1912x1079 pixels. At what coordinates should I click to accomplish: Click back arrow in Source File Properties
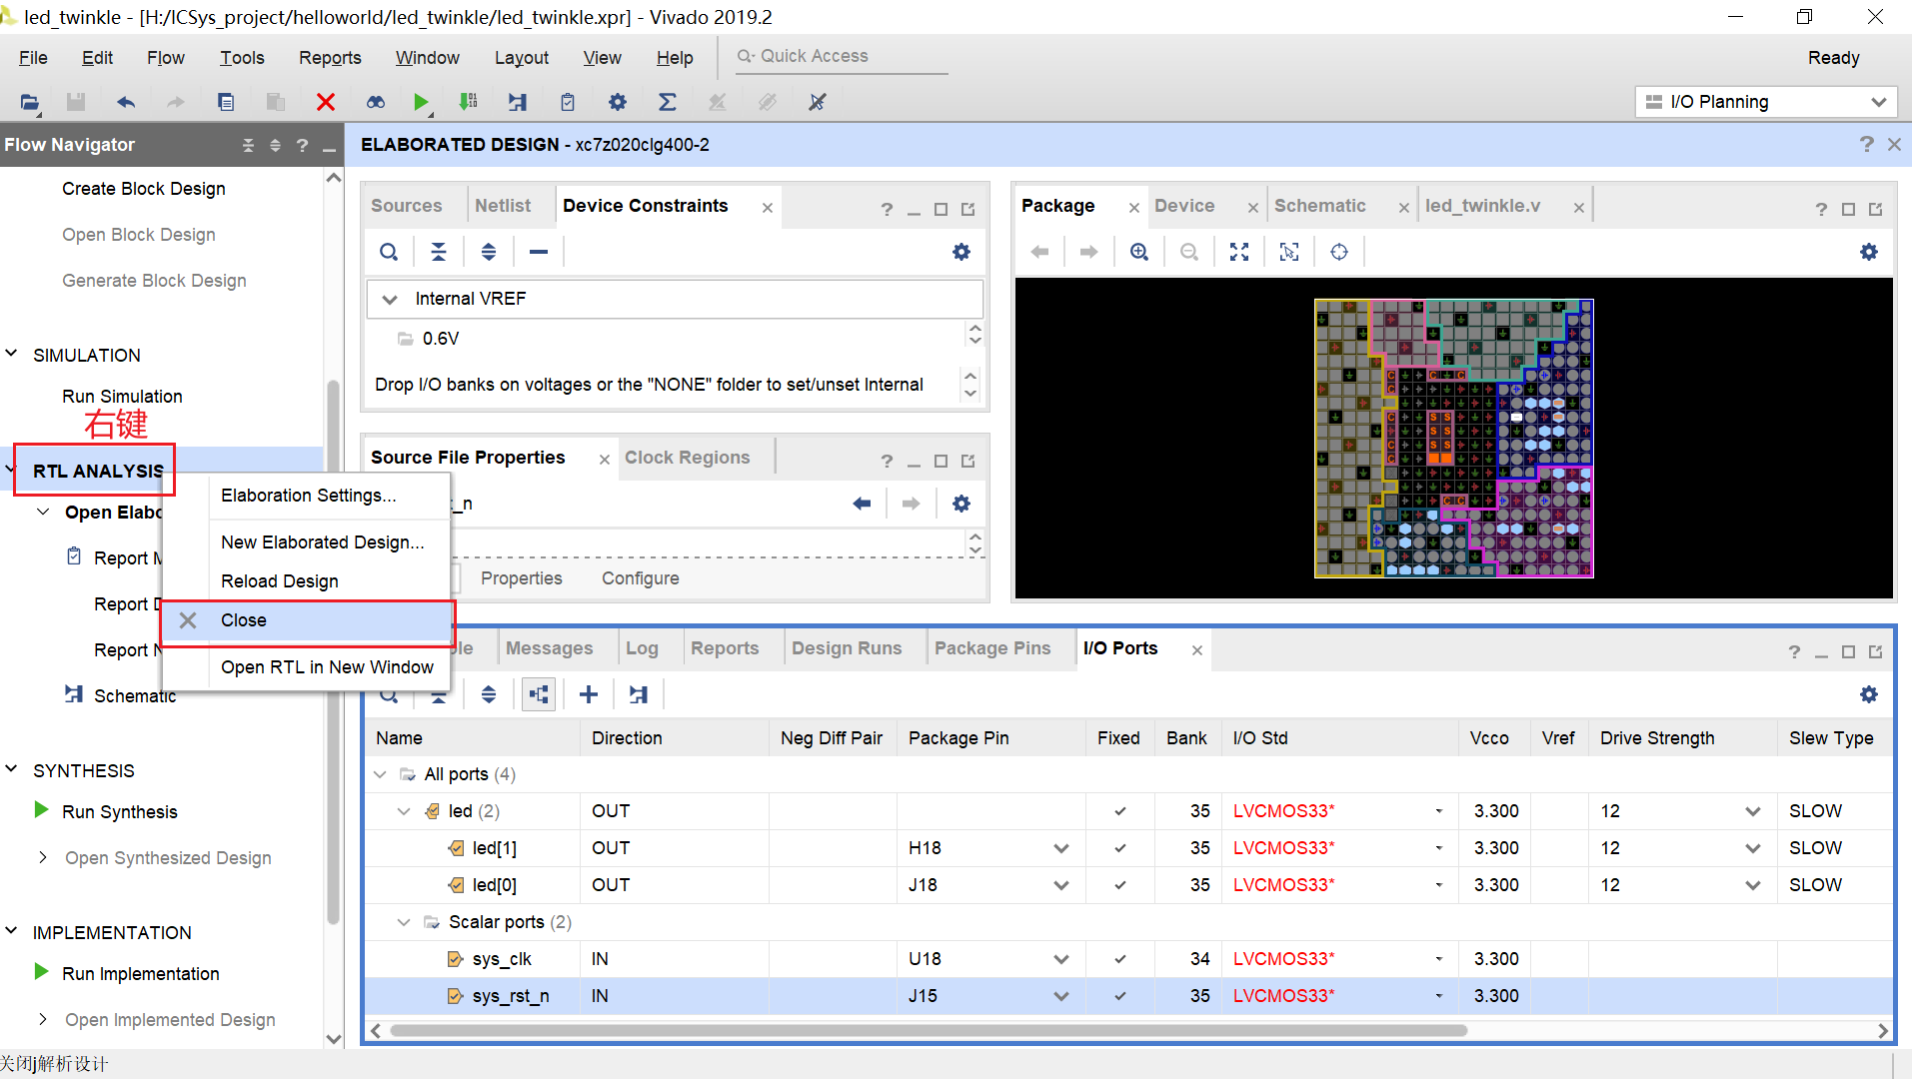[862, 504]
